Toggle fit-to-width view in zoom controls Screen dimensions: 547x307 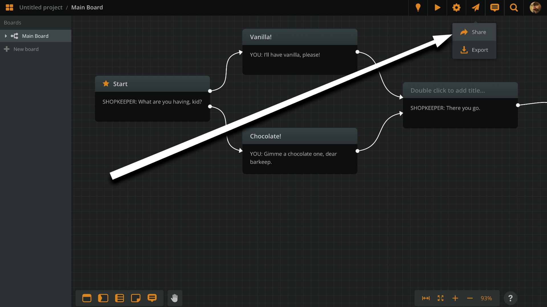point(426,298)
